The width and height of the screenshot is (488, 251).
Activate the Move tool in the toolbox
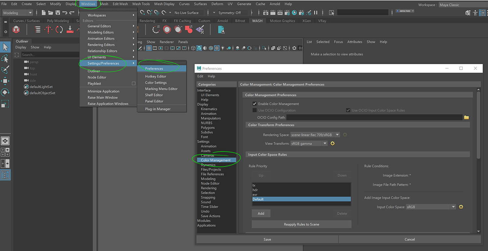pyautogui.click(x=5, y=81)
